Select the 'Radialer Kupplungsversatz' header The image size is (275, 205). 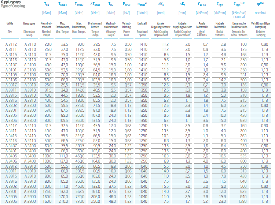pyautogui.click(x=182, y=25)
